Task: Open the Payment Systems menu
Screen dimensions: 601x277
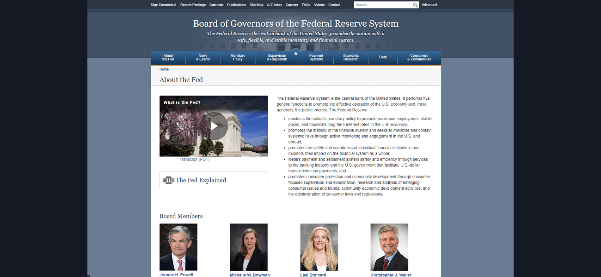Action: (316, 58)
